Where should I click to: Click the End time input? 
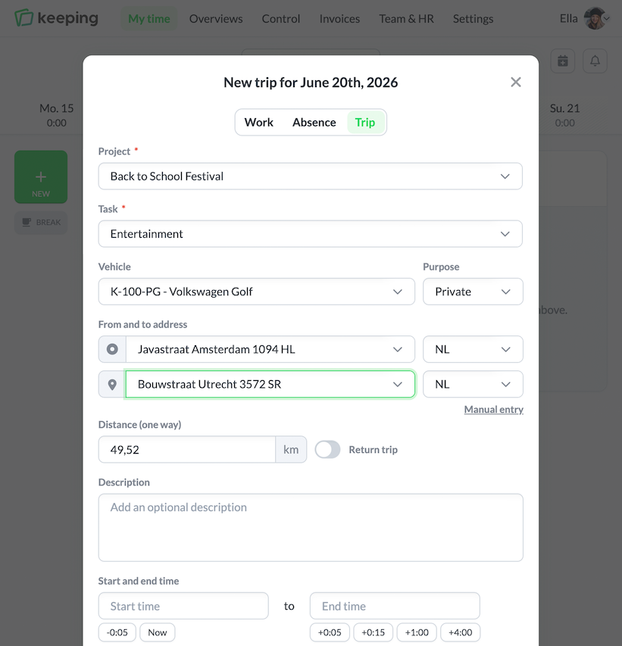(x=395, y=606)
